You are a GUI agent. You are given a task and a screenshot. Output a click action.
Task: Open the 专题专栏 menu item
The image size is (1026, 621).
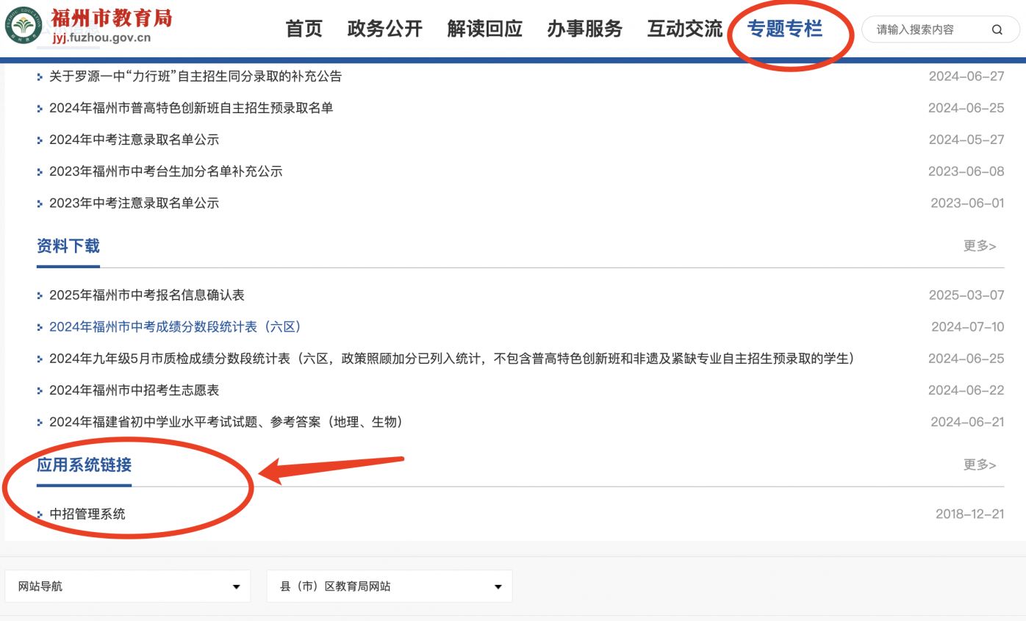coord(784,29)
